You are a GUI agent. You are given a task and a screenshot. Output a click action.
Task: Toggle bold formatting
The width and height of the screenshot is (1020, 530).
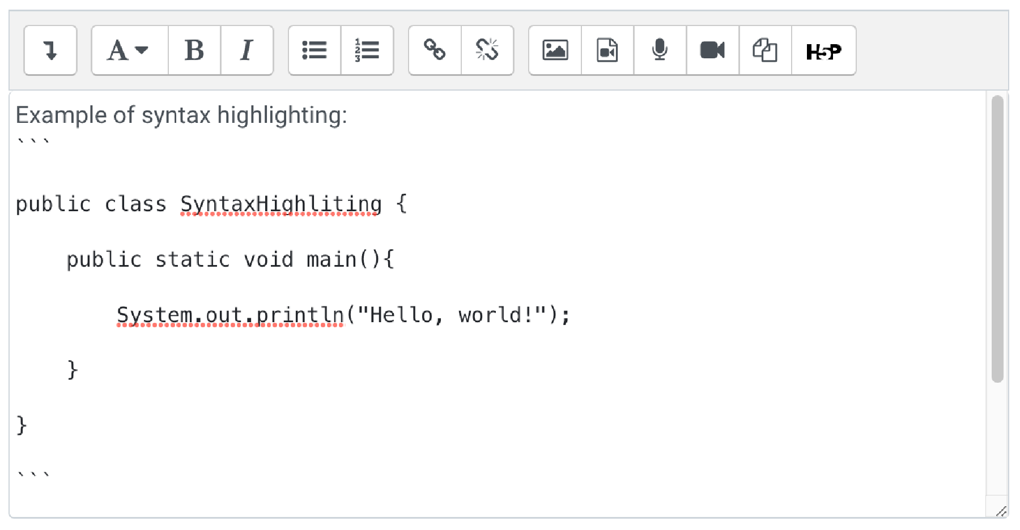pyautogui.click(x=194, y=50)
